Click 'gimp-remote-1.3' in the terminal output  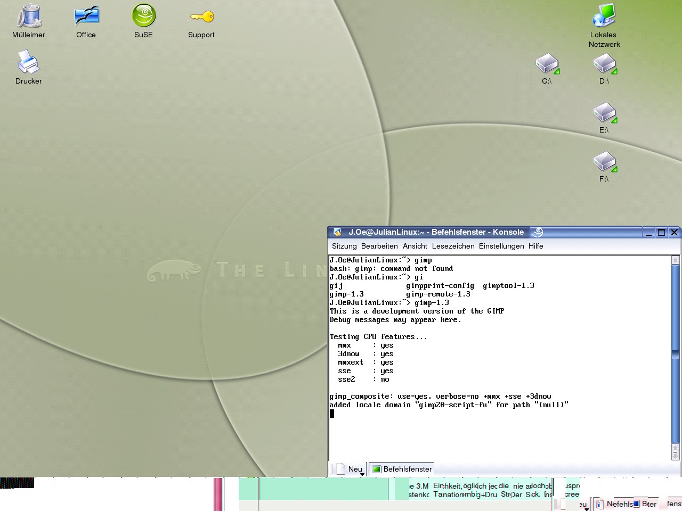438,294
